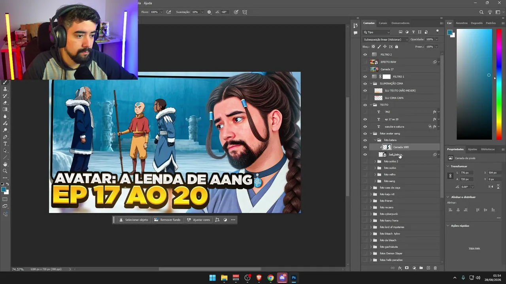The height and width of the screenshot is (284, 506).
Task: Align left edges in Alinhar section
Action: 450,210
